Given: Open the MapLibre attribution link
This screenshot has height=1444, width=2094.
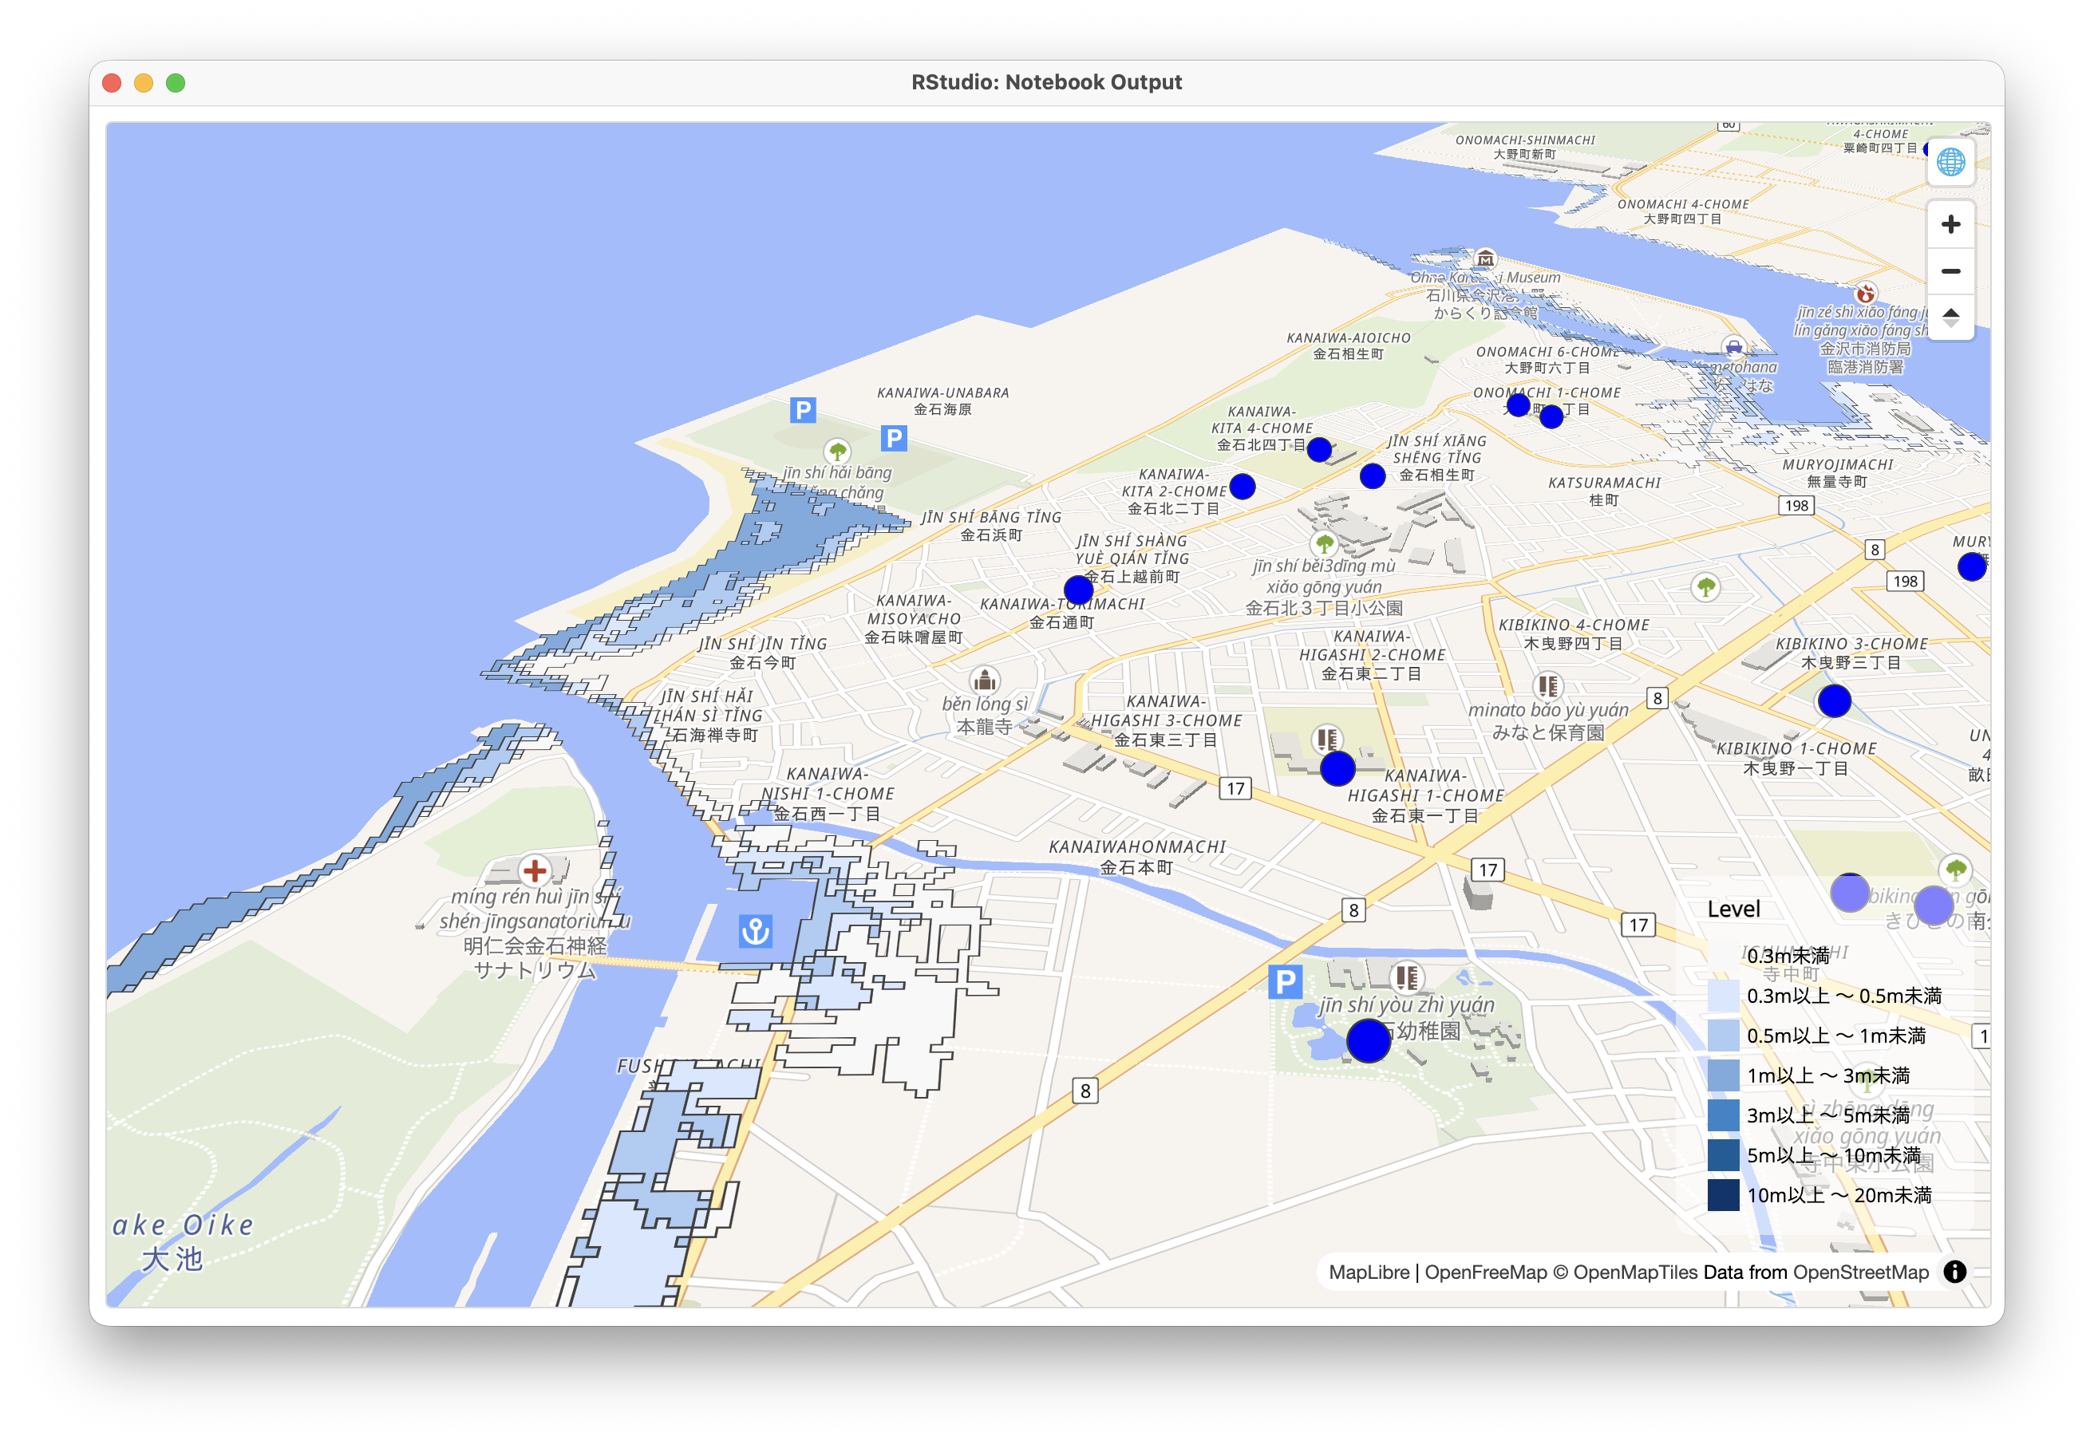Looking at the screenshot, I should click(x=1369, y=1272).
